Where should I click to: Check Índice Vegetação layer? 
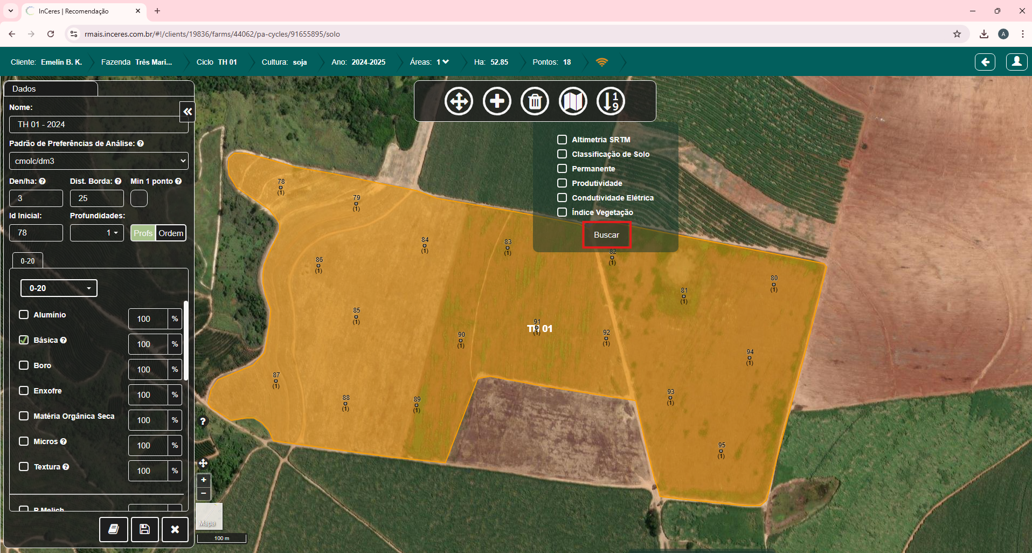pos(562,212)
